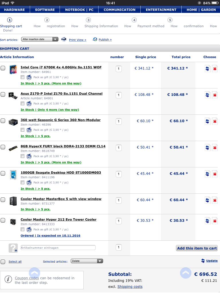The height and width of the screenshot is (293, 220).
Task: Open the Cooler Master MasterBox case thumbnail
Action: [x=13, y=201]
